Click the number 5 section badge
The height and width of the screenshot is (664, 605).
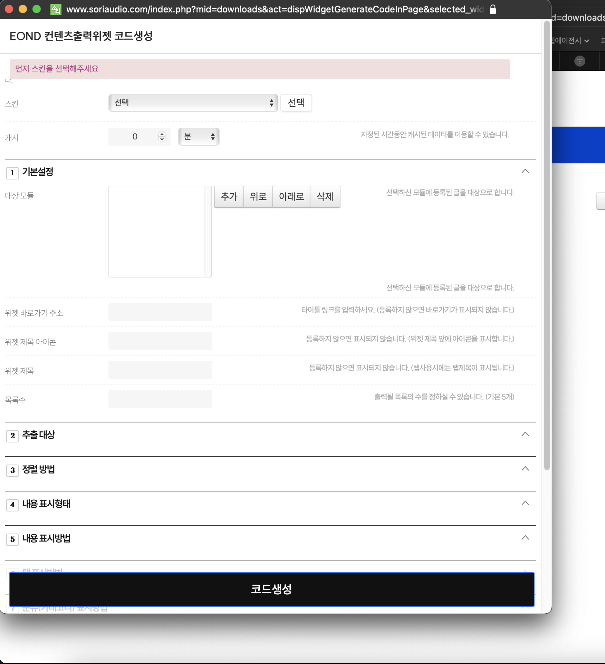coord(12,539)
